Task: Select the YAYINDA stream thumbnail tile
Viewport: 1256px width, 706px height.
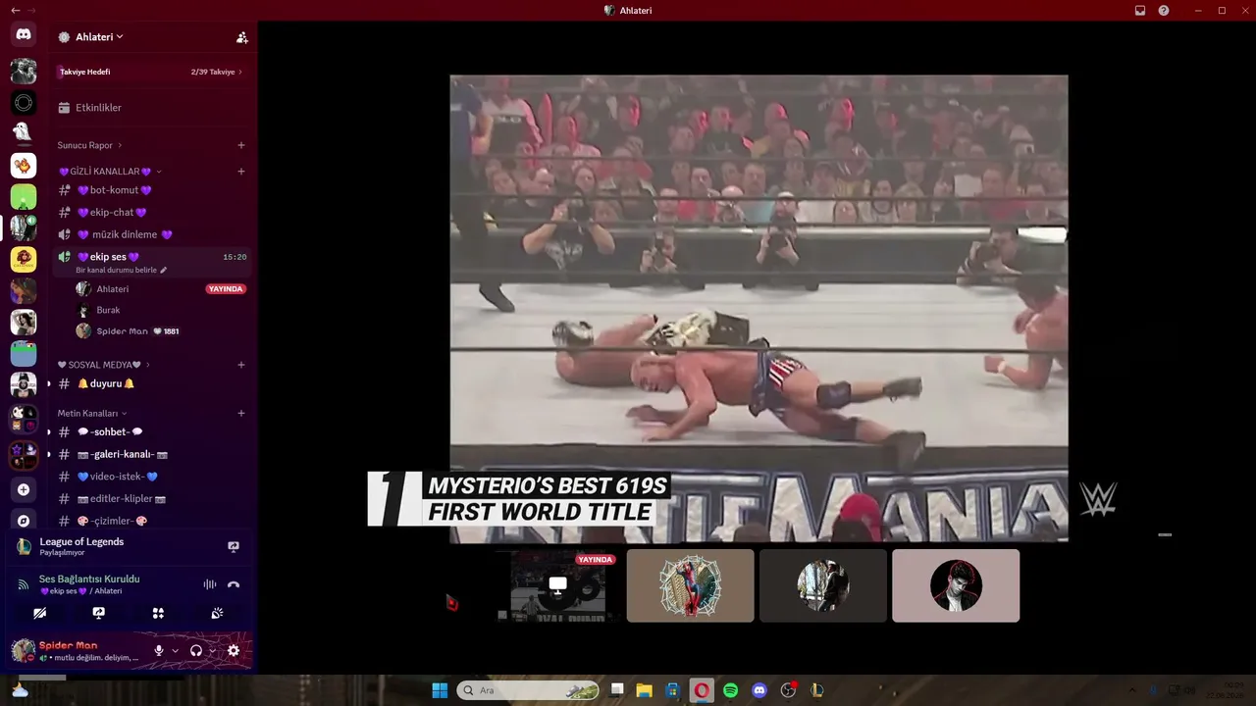Action: [557, 585]
